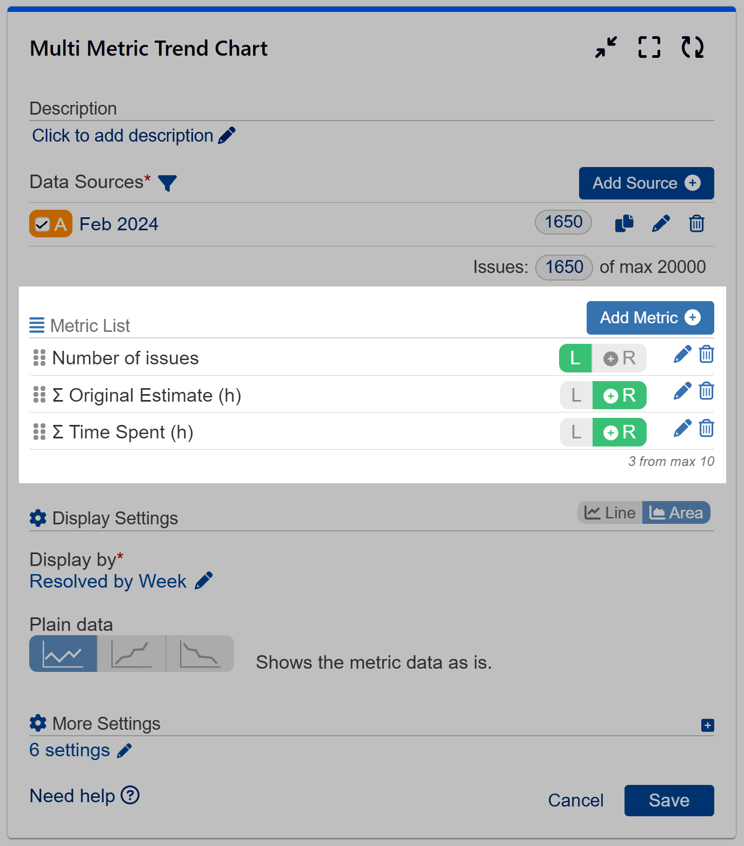Open the 6 settings link
This screenshot has height=846, width=744.
click(x=69, y=750)
